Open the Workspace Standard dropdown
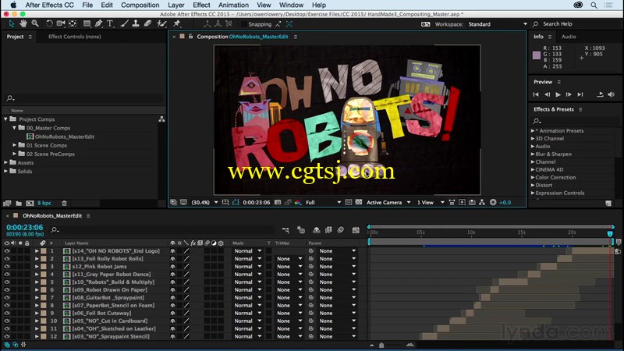The width and height of the screenshot is (624, 351). pos(498,24)
